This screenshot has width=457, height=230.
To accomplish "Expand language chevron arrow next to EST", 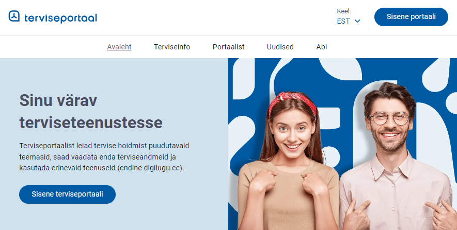I will click(x=357, y=21).
